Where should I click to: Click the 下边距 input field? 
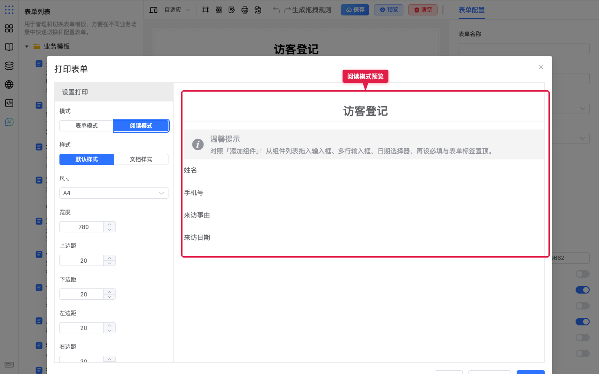pos(82,294)
